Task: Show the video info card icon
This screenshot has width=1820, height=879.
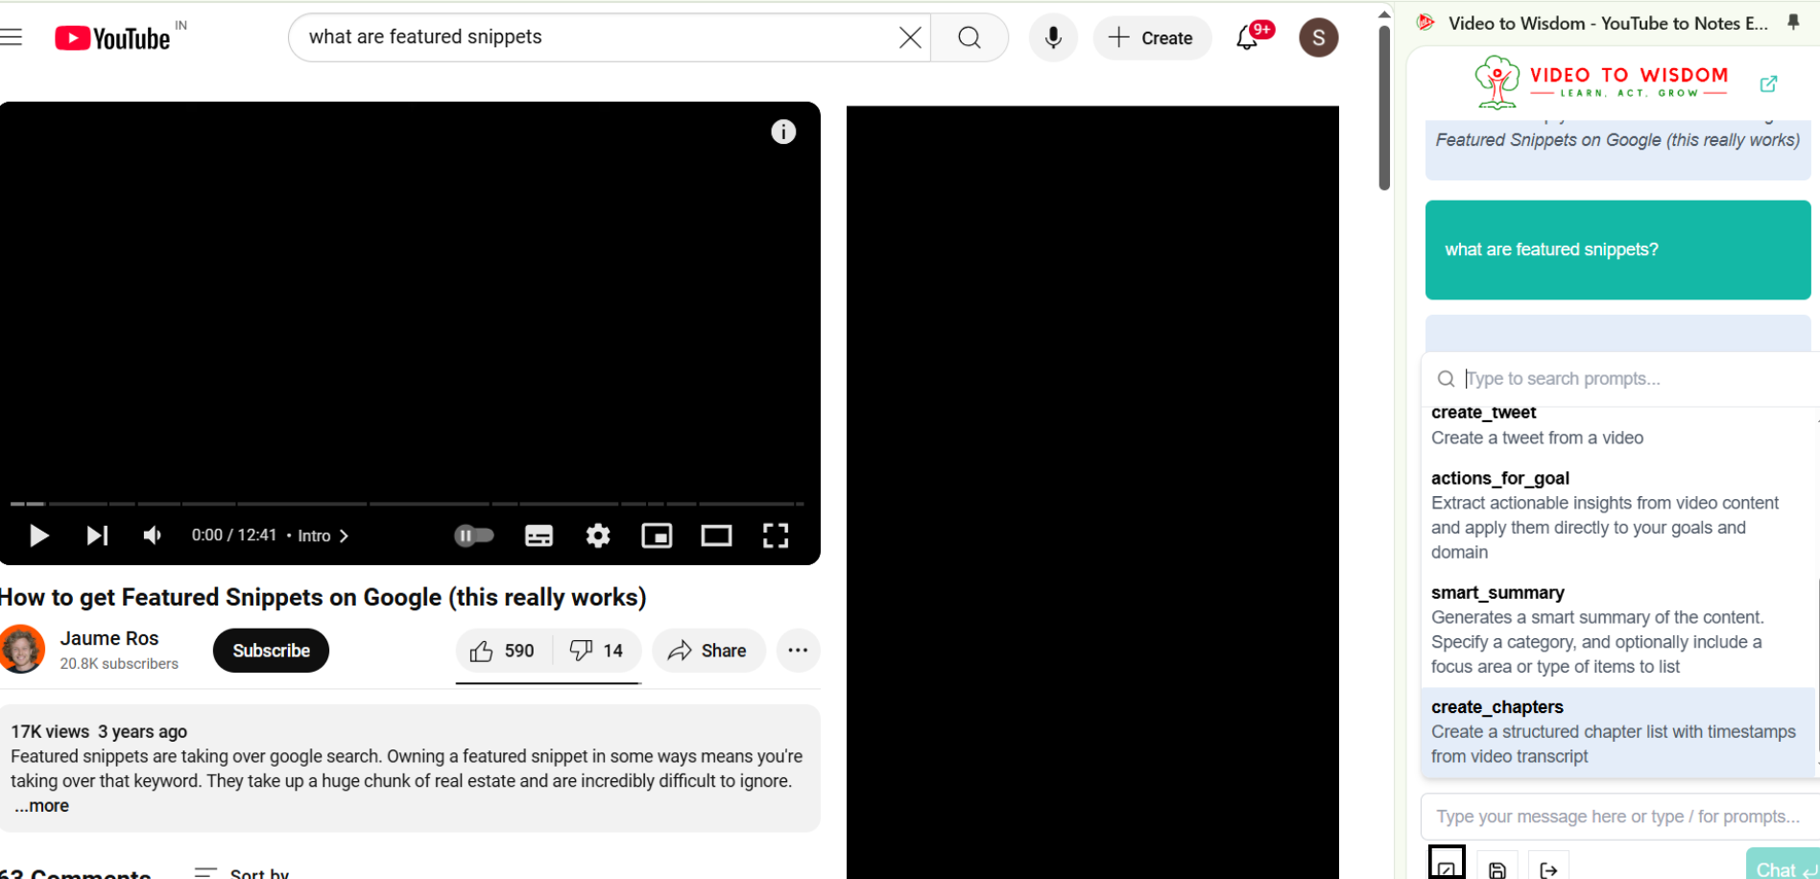Action: [783, 131]
